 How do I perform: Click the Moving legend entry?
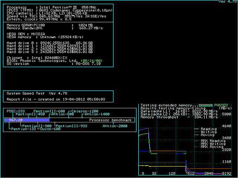[x=204, y=135]
